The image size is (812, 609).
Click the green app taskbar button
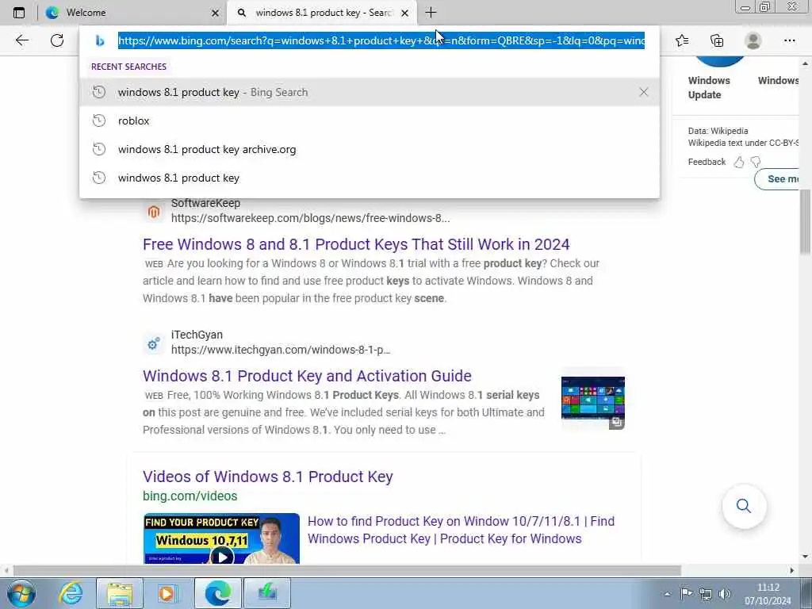pos(267,593)
